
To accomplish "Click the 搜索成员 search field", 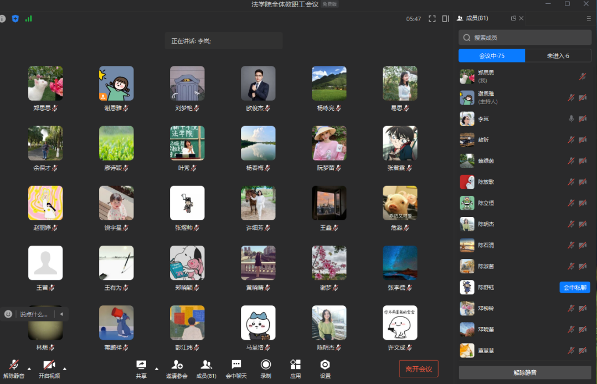I will pos(525,38).
